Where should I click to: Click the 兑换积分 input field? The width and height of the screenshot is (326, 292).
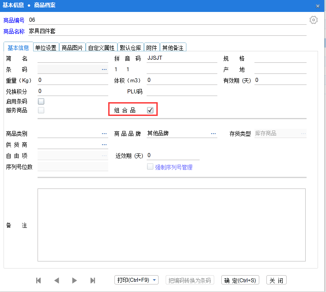[73, 92]
